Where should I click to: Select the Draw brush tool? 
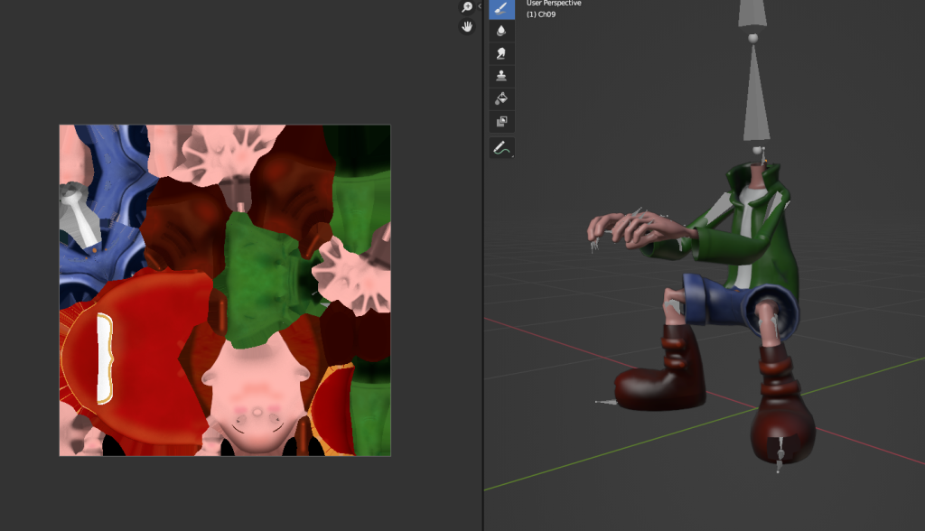coord(502,8)
